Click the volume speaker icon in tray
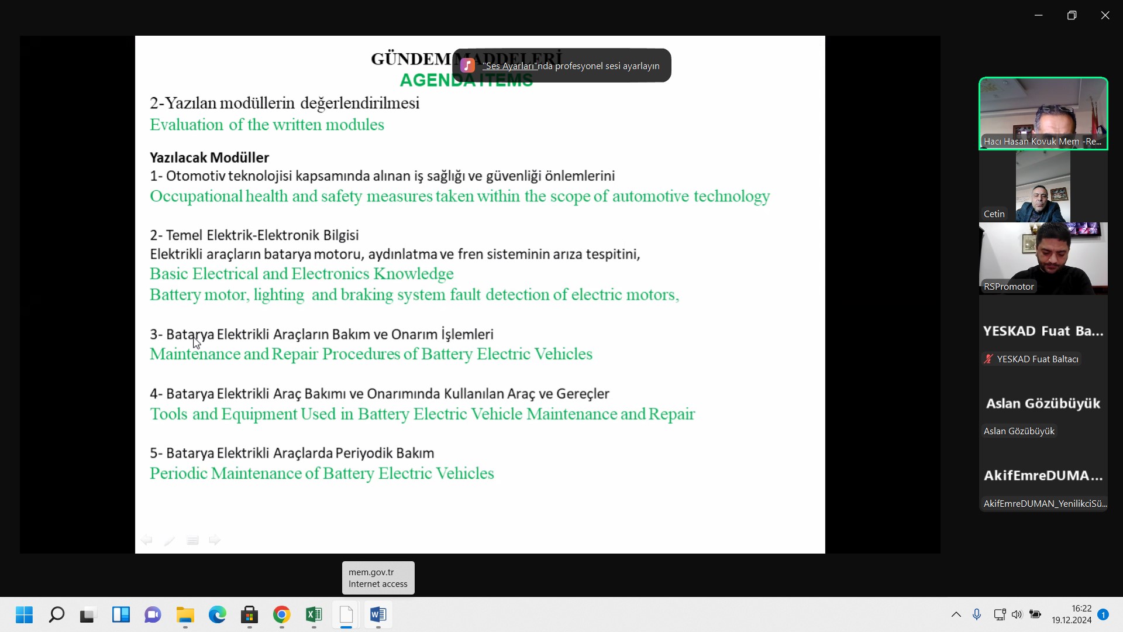 (x=1017, y=614)
